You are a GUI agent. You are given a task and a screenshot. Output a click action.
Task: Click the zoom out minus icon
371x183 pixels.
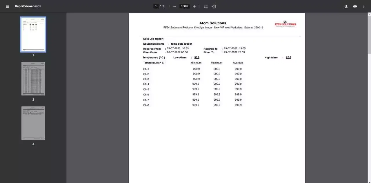tap(174, 6)
